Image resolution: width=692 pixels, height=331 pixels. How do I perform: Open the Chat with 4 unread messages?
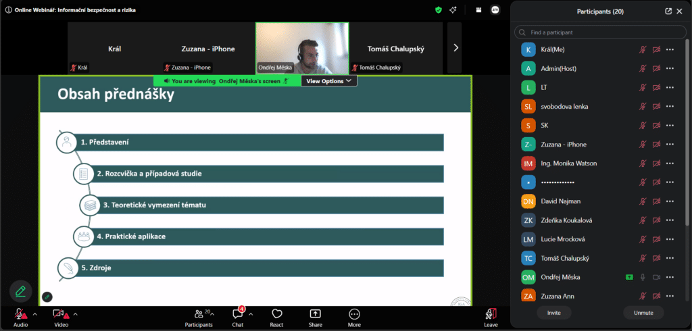tap(237, 317)
